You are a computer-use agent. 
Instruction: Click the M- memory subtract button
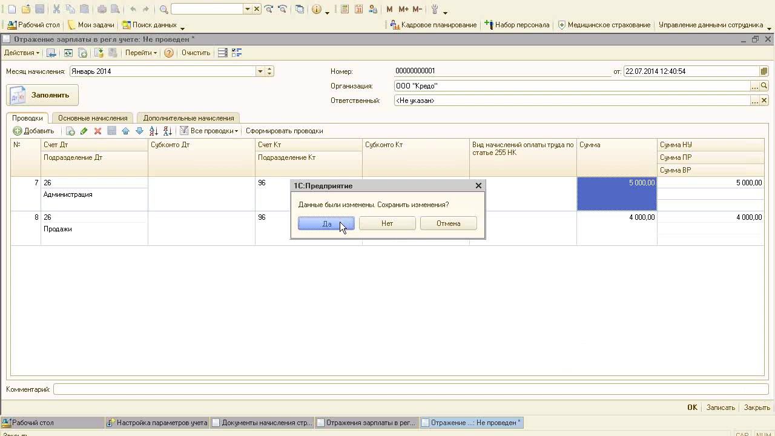[x=417, y=9]
